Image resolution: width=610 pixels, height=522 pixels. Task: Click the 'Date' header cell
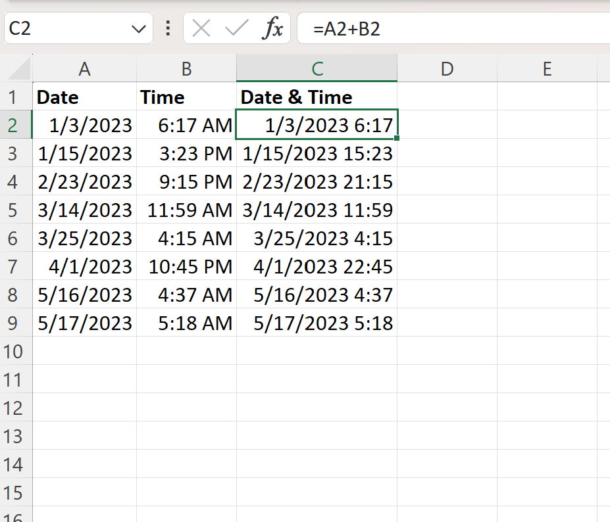[84, 97]
